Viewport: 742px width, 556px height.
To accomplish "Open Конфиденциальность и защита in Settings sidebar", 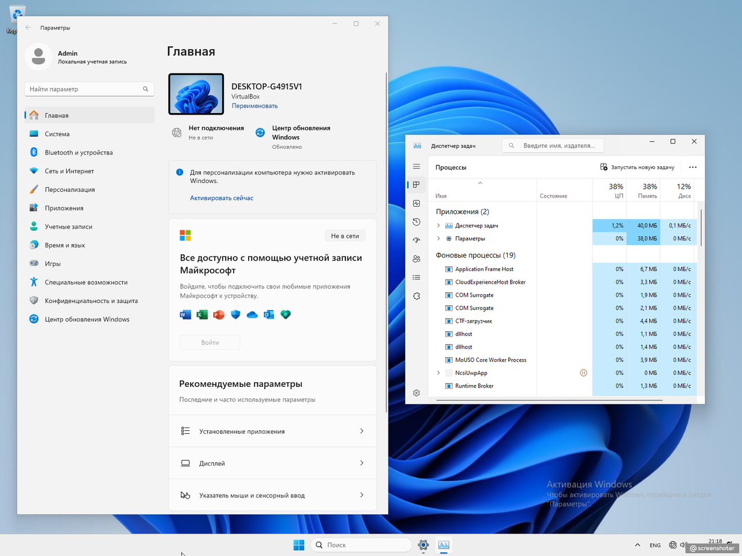I will point(90,301).
